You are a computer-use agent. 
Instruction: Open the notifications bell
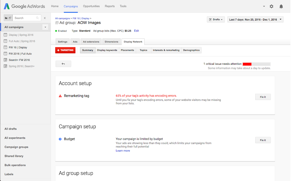pyautogui.click(x=281, y=7)
